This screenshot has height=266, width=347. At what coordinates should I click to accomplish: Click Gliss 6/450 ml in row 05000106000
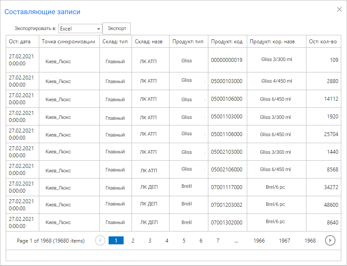click(275, 99)
